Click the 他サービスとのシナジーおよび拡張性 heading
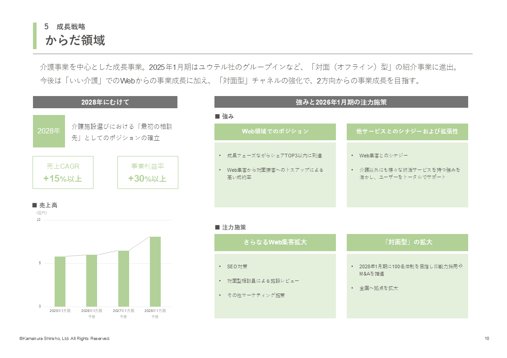This screenshot has width=507, height=358. [x=407, y=132]
